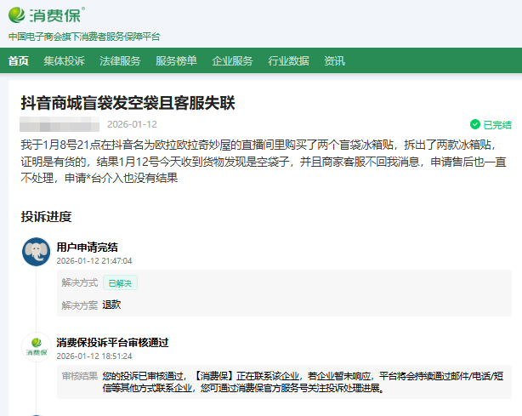
Task: Select 服务榜单 from the navigation
Action: pyautogui.click(x=176, y=60)
